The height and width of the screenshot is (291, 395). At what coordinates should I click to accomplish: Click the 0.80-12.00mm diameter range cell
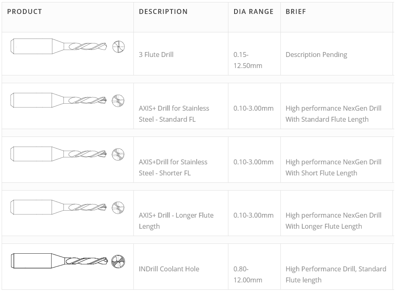[248, 274]
